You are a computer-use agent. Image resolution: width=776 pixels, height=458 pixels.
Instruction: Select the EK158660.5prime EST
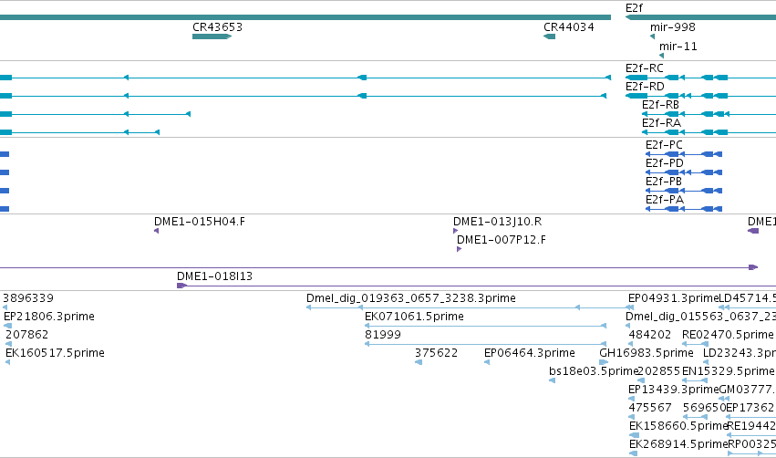[634, 436]
